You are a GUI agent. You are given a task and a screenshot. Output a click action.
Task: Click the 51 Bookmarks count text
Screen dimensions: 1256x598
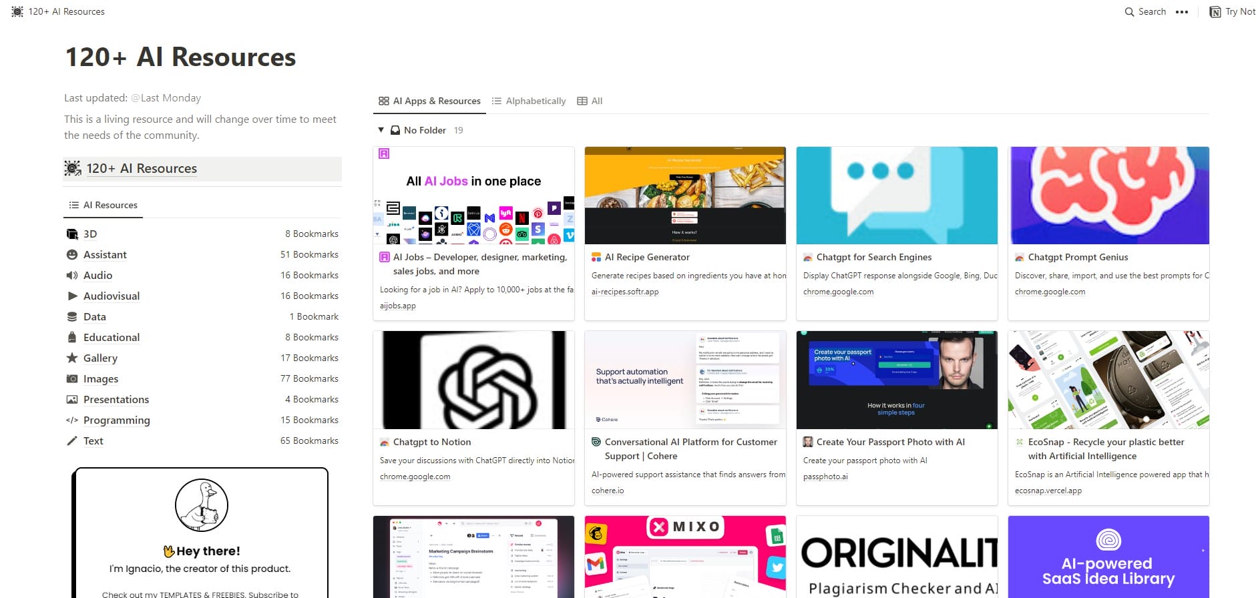(x=309, y=255)
